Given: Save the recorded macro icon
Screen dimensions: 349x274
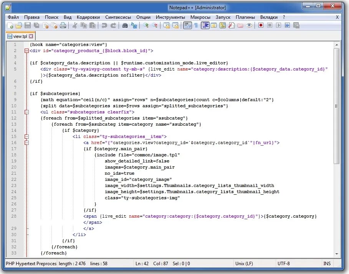Looking at the screenshot, I should tap(296, 25).
